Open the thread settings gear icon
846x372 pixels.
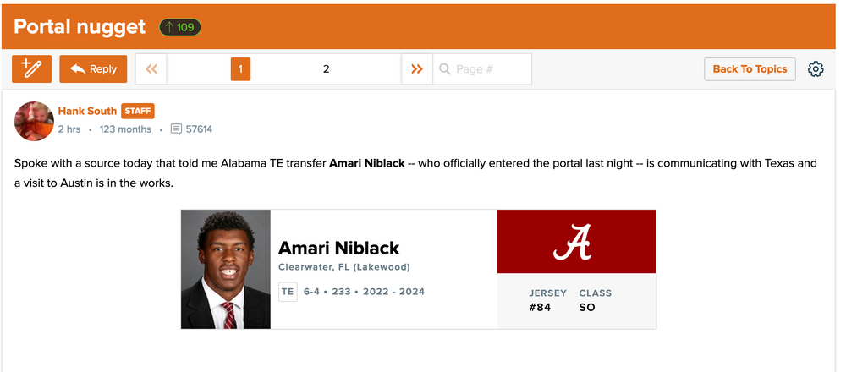point(816,69)
